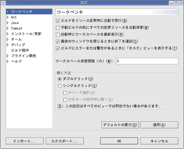The width and height of the screenshot is (184, 149).
Task: Select the シングルクリック radio button
Action: point(59,86)
